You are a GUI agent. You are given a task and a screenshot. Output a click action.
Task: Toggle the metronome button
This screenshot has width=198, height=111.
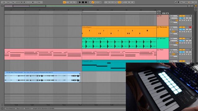coord(33,2)
